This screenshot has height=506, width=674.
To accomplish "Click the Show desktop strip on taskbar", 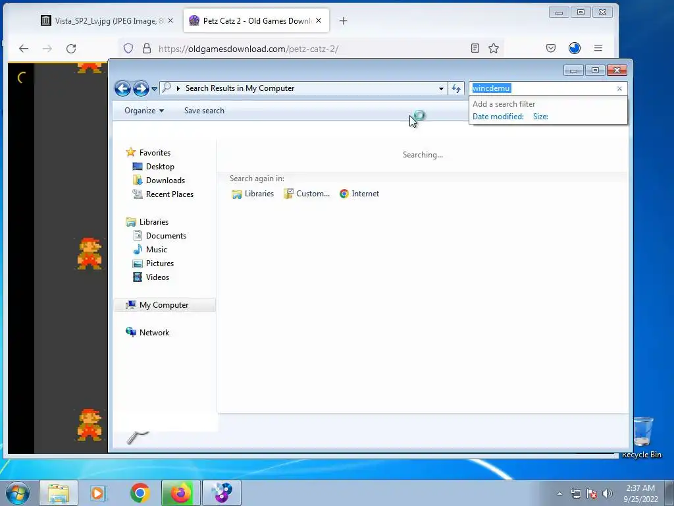I will [669, 493].
